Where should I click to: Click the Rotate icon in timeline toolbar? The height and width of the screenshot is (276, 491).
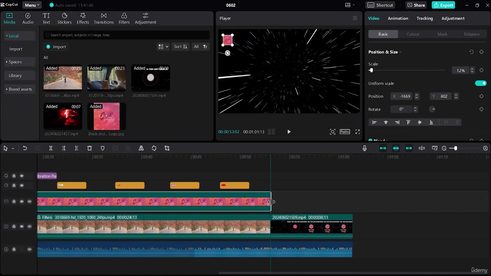[154, 148]
